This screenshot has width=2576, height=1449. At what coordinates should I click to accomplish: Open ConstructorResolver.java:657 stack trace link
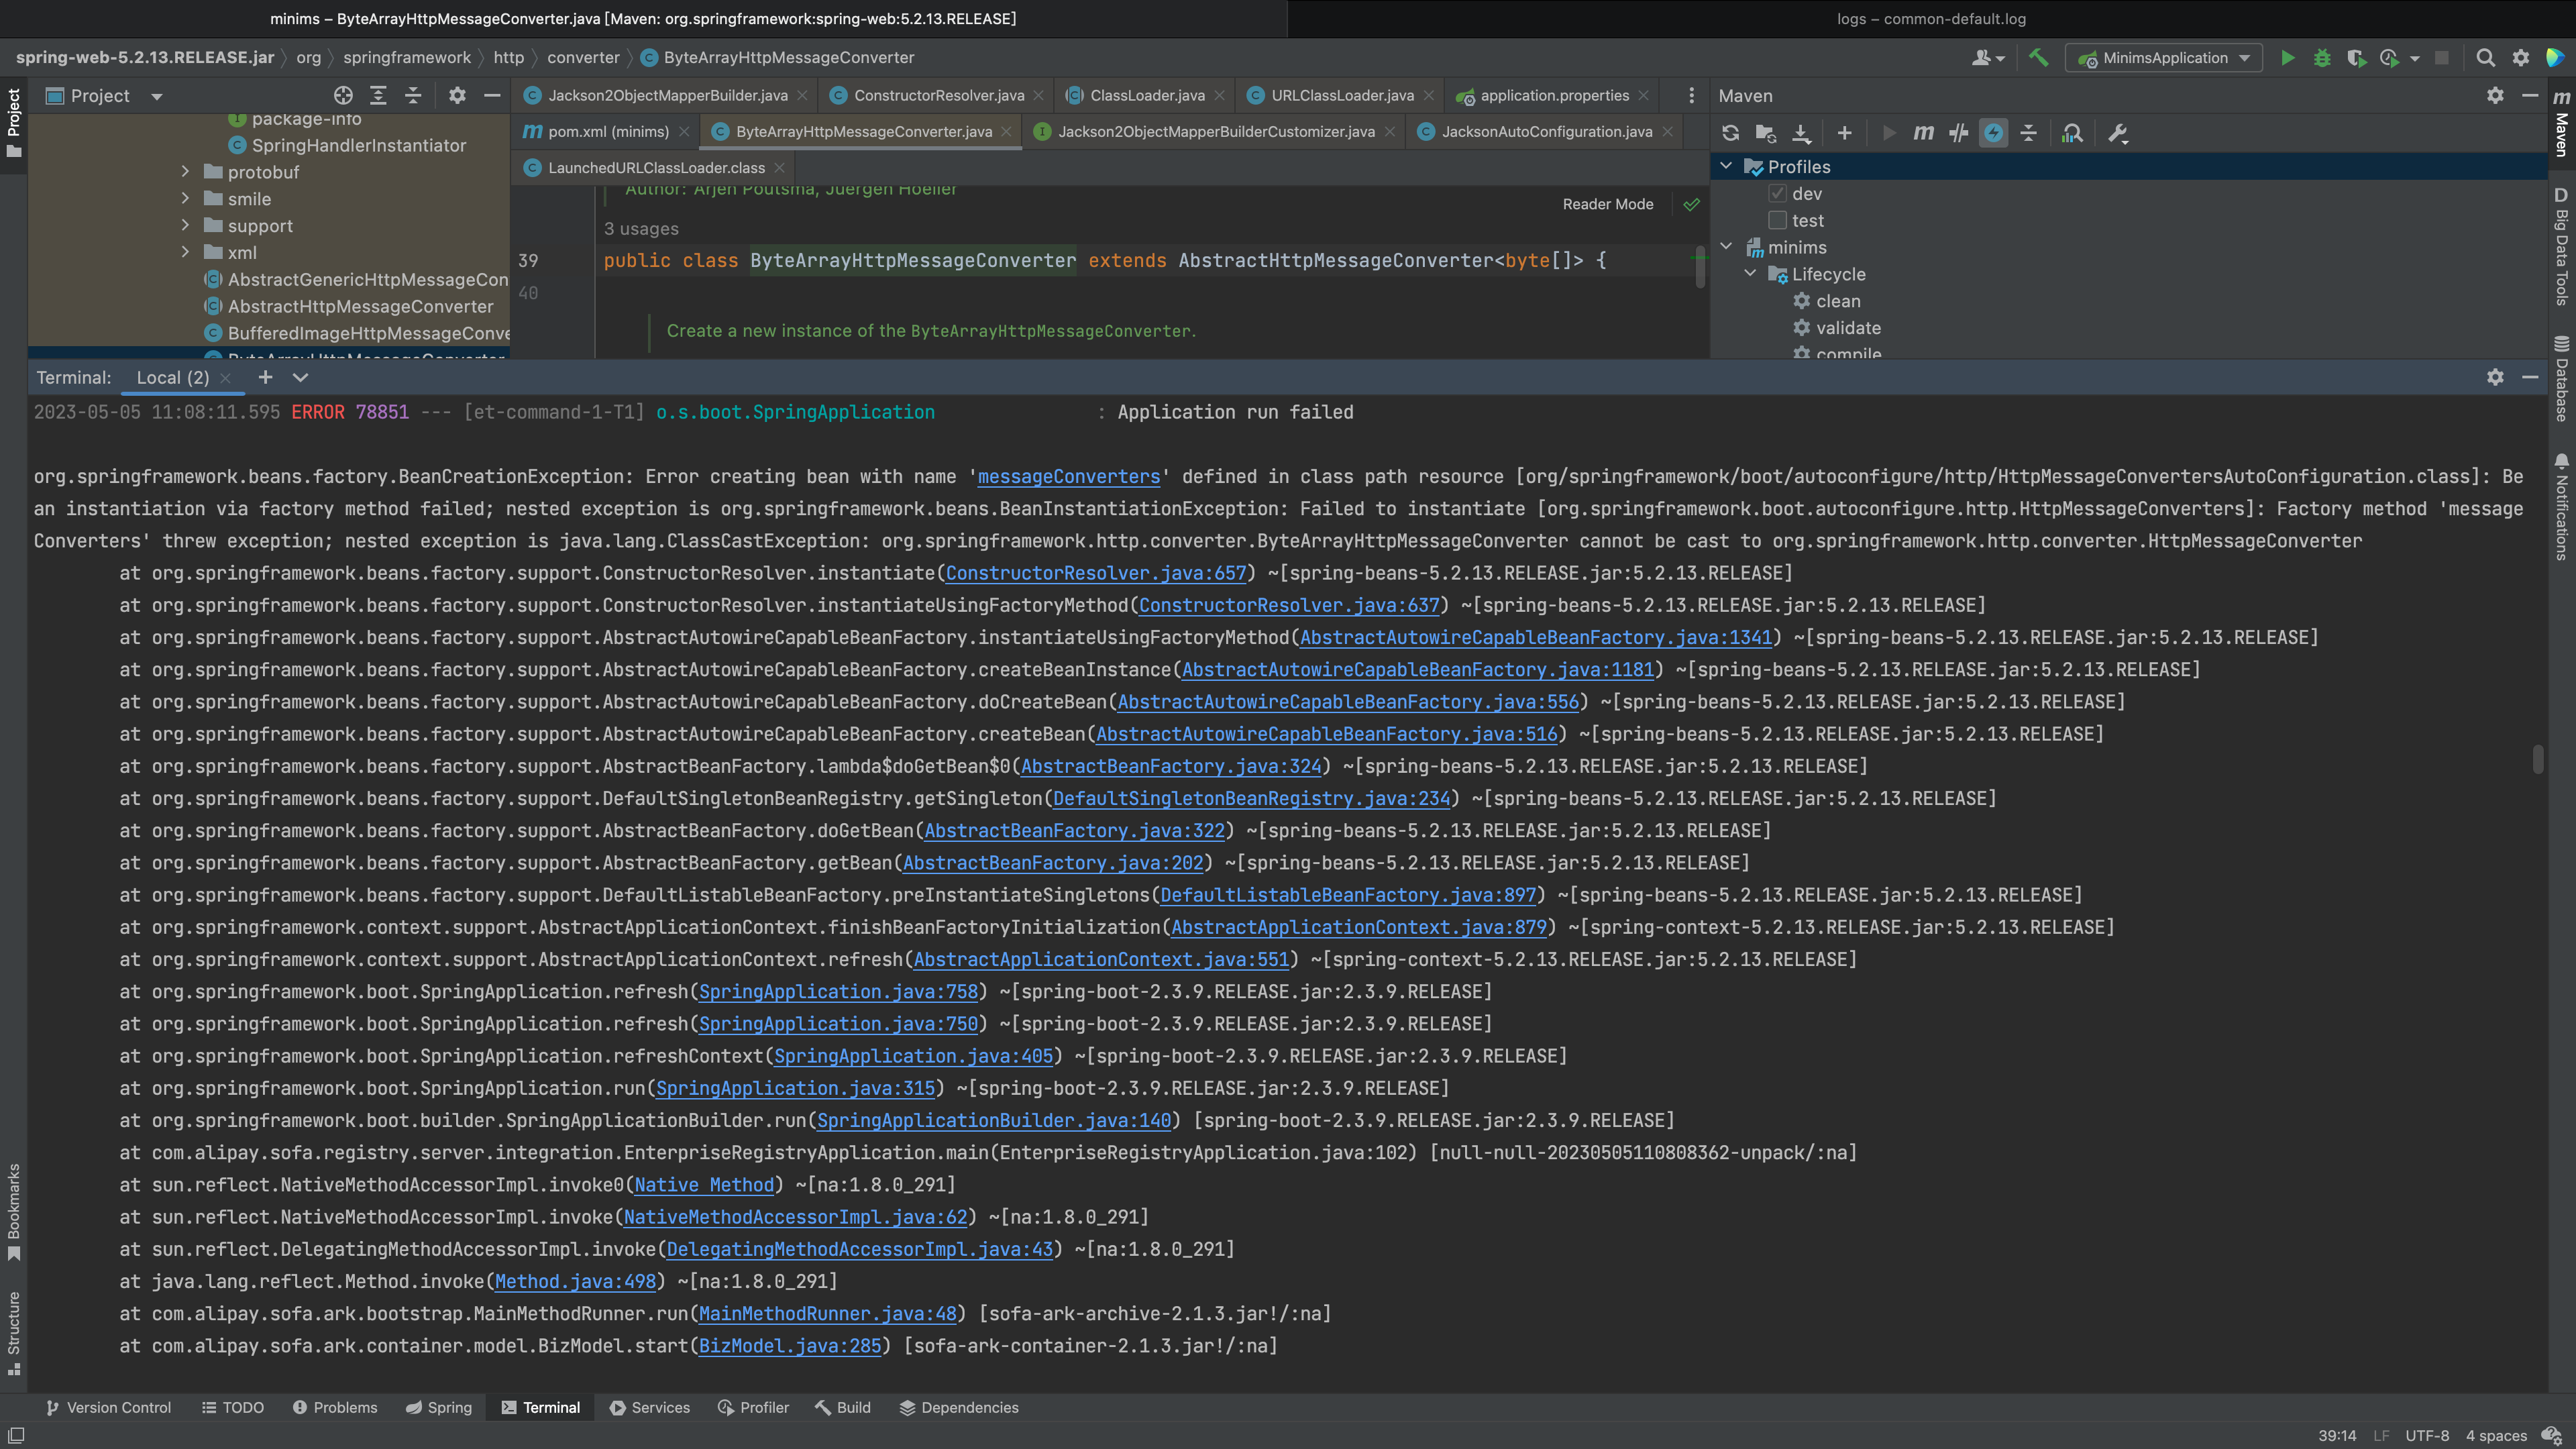pyautogui.click(x=1096, y=573)
